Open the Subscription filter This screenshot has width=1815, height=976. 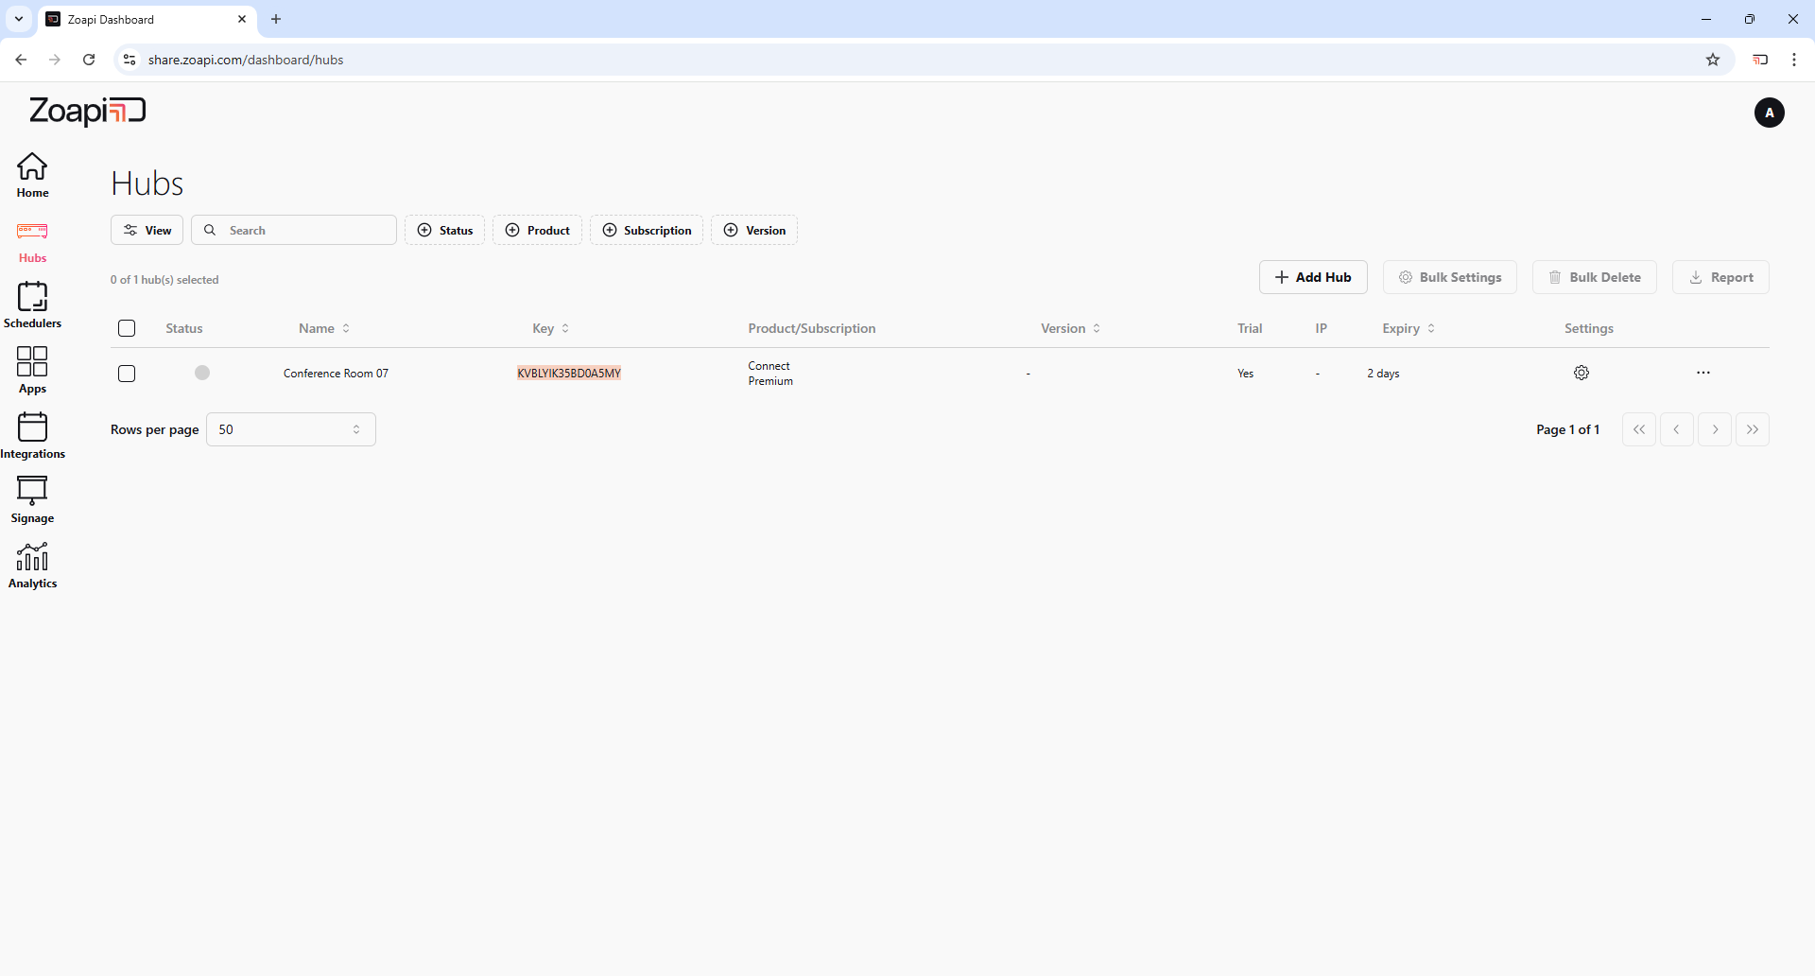647,230
